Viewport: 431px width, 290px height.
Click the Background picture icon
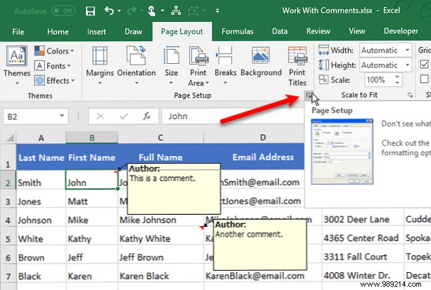260,56
